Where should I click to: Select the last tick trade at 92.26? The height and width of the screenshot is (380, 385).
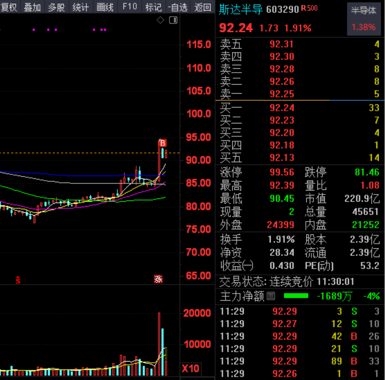[x=300, y=374]
